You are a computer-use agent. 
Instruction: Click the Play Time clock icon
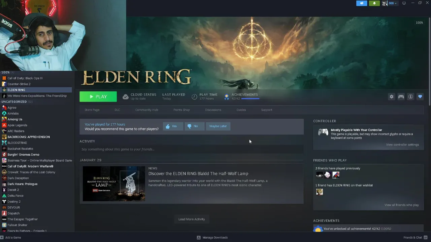(194, 96)
